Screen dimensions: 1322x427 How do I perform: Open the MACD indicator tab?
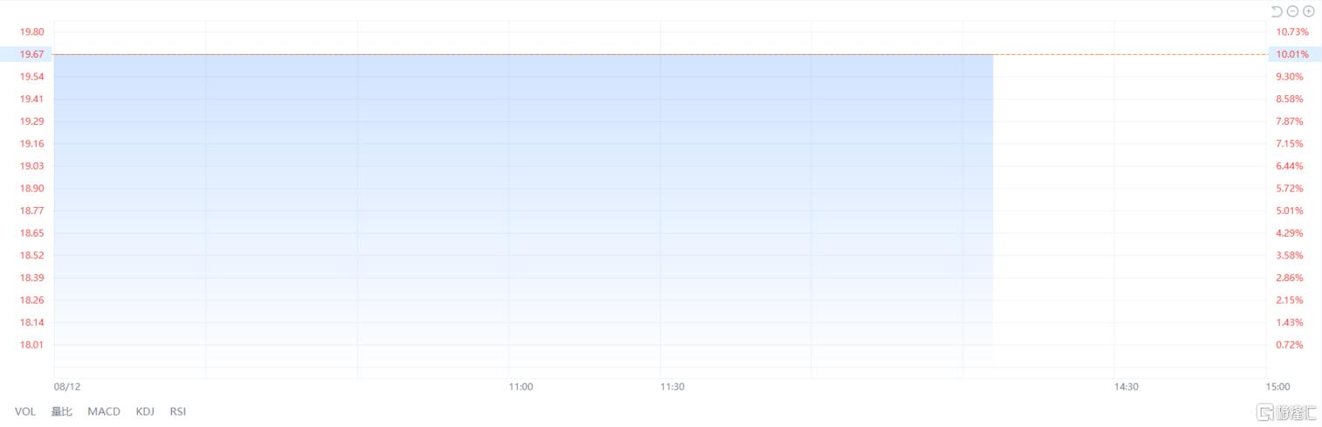coord(104,411)
